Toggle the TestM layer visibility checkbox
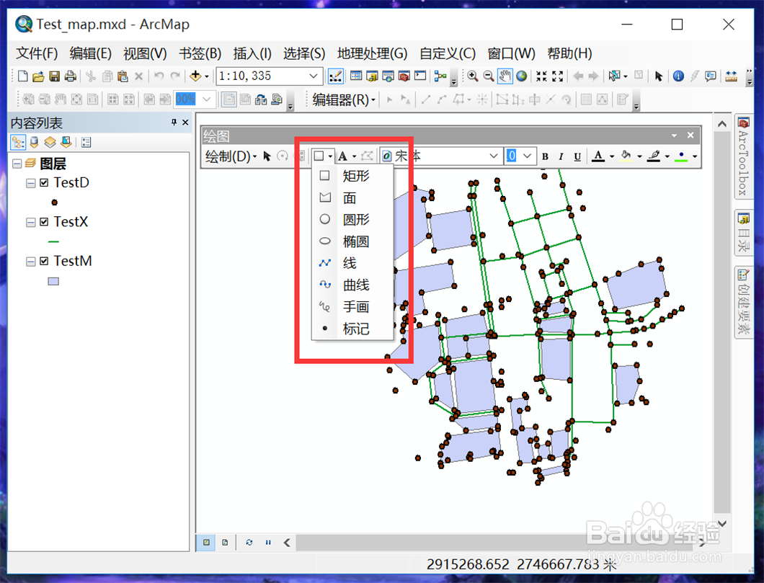The width and height of the screenshot is (764, 583). coord(45,261)
